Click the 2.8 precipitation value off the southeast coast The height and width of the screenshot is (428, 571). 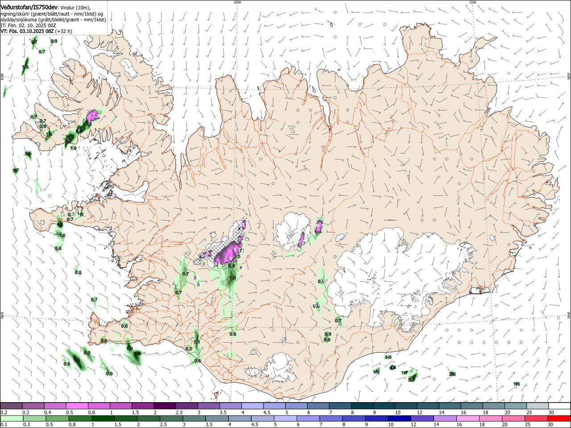452,374
